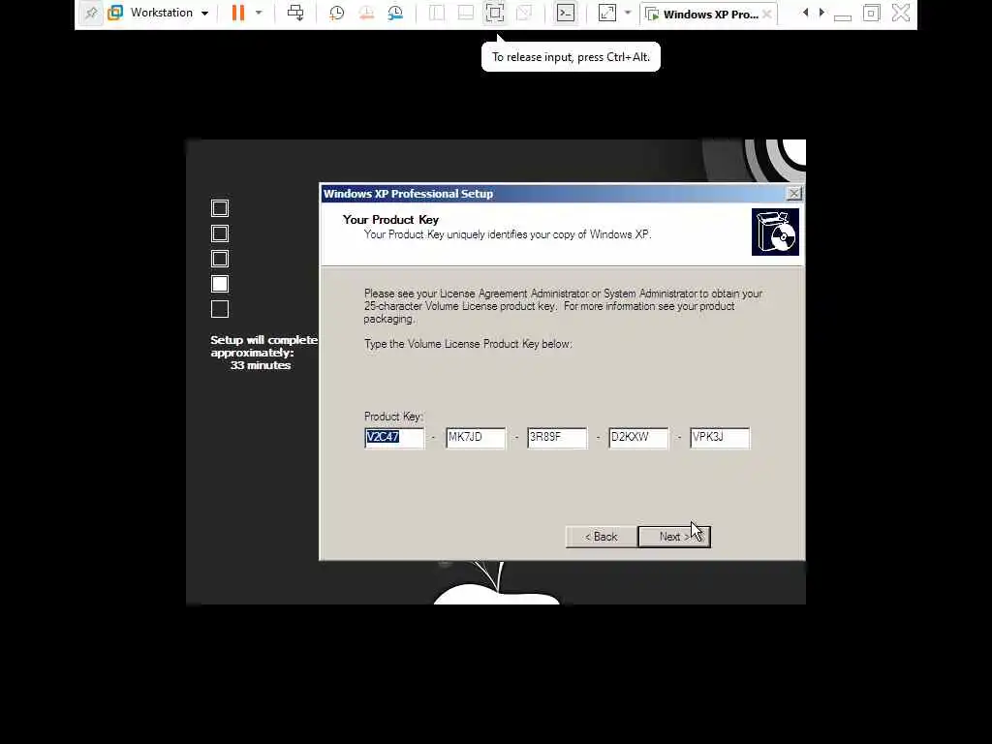Image resolution: width=992 pixels, height=744 pixels.
Task: Open the console view icon
Action: click(566, 13)
